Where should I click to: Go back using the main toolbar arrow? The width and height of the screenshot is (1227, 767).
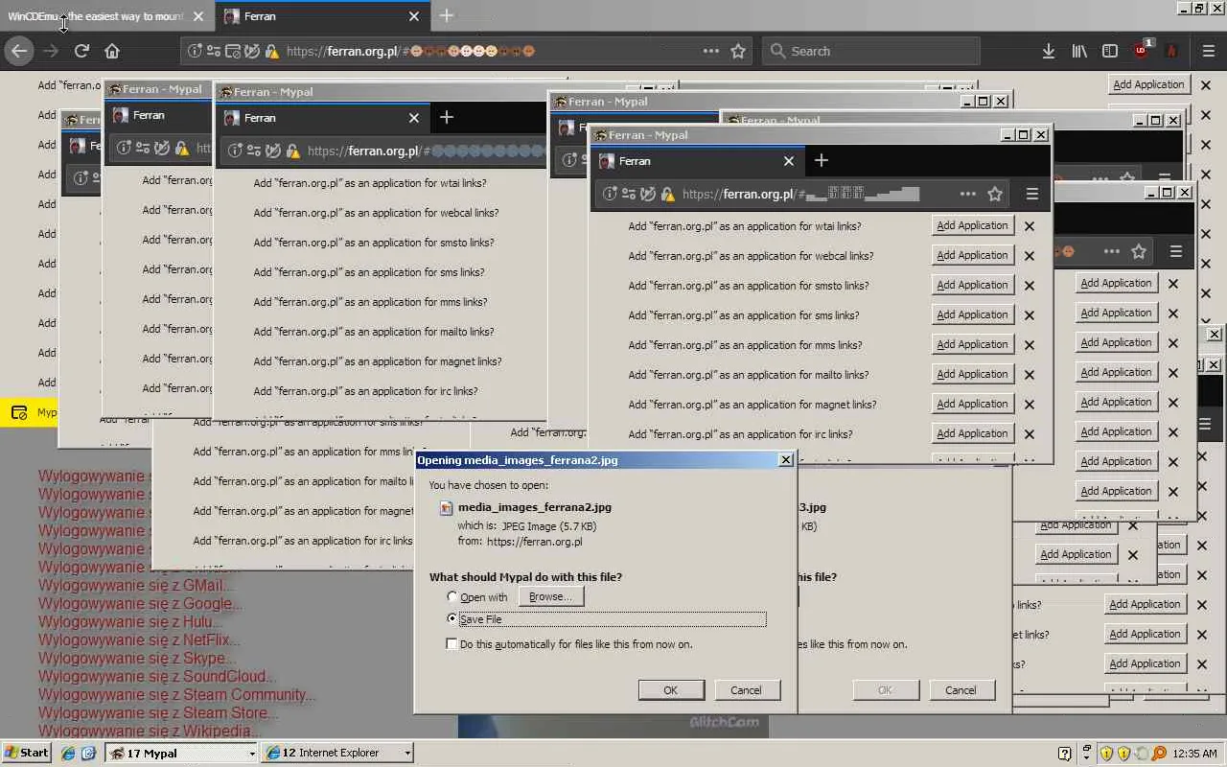tap(19, 51)
